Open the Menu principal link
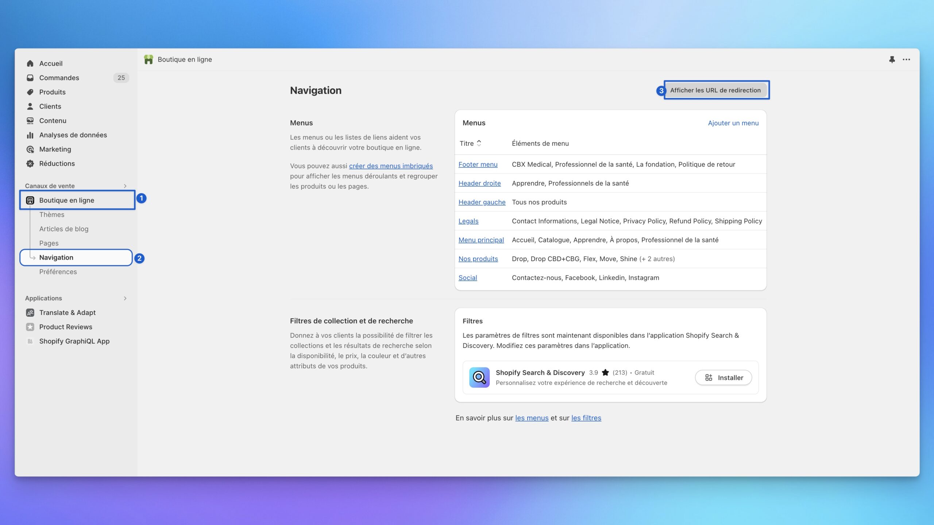 coord(481,240)
